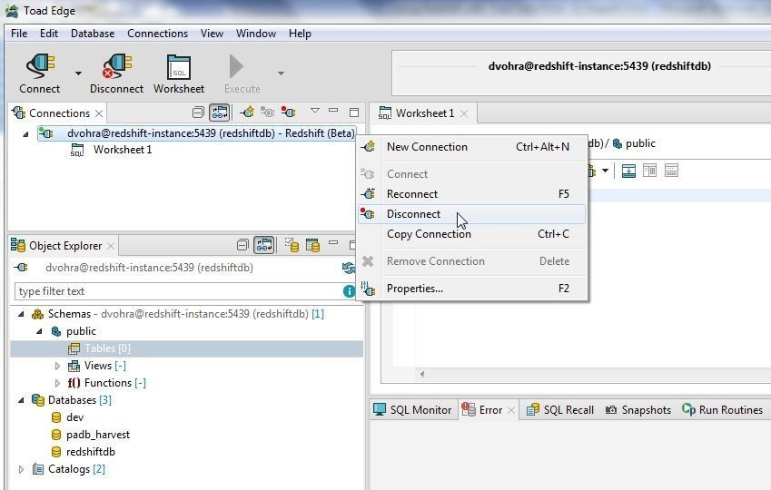Close the Worksheet 1 tab
This screenshot has width=771, height=490.
point(464,113)
